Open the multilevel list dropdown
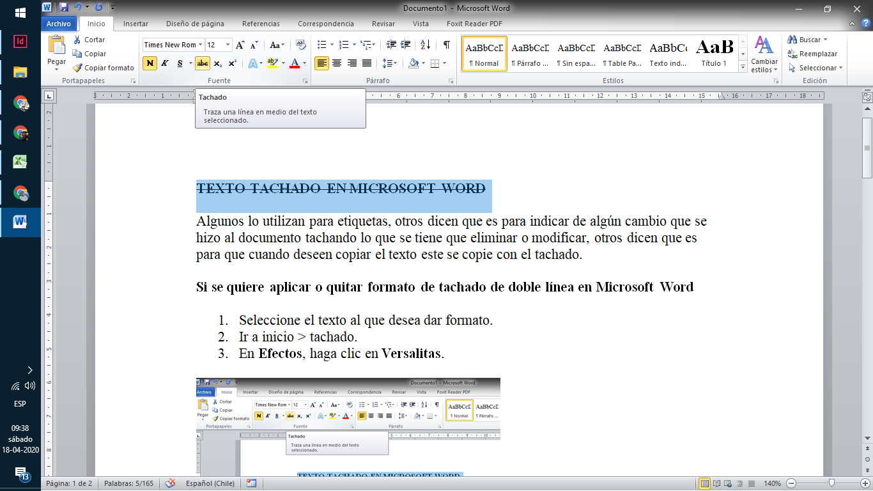The height and width of the screenshot is (491, 873). pyautogui.click(x=367, y=45)
